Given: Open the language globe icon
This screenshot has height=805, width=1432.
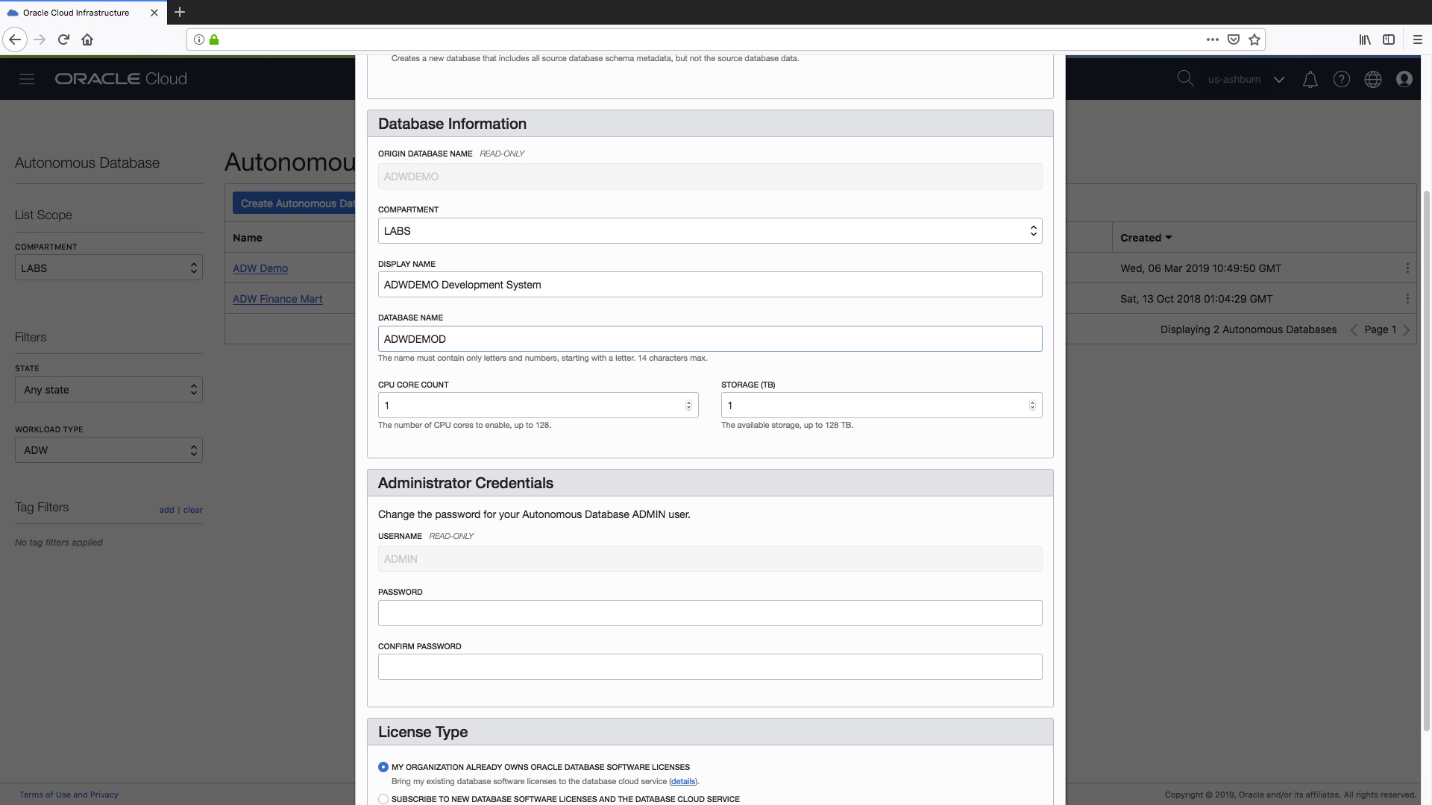Looking at the screenshot, I should click(x=1373, y=78).
